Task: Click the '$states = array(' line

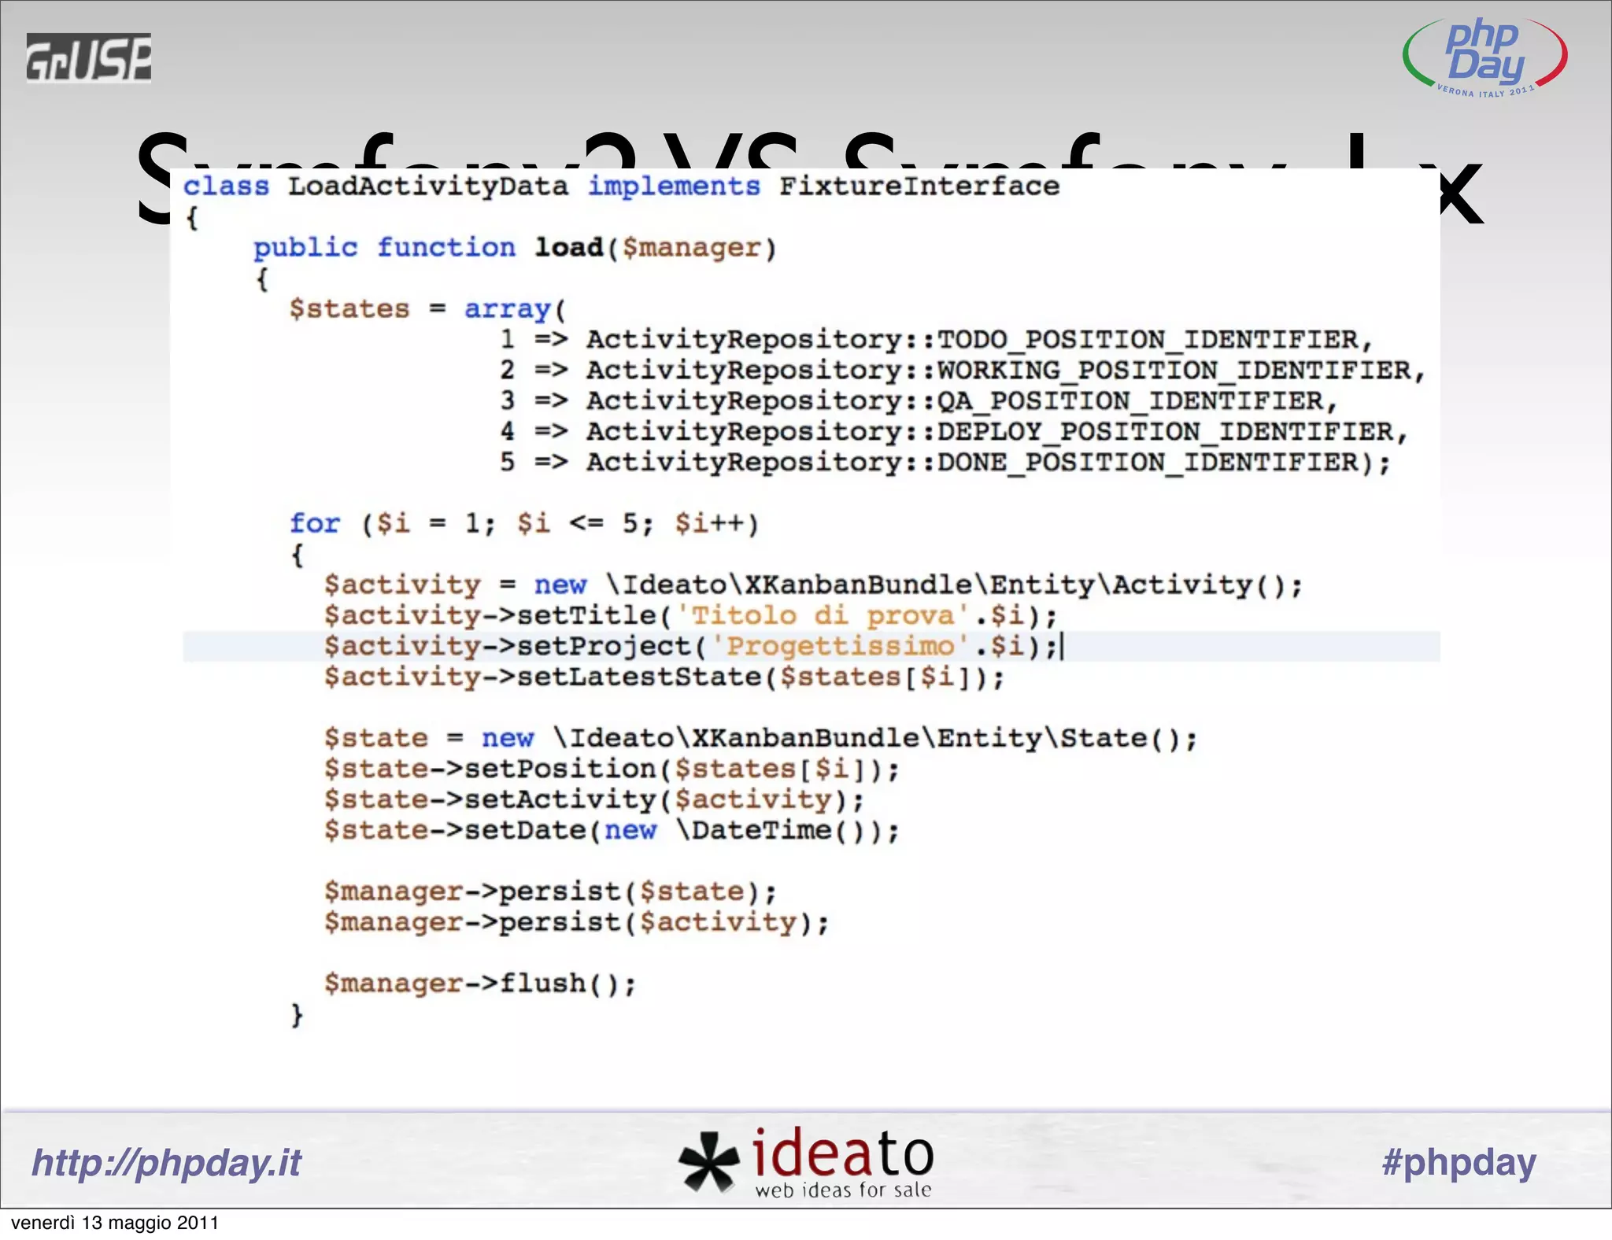Action: coord(427,308)
